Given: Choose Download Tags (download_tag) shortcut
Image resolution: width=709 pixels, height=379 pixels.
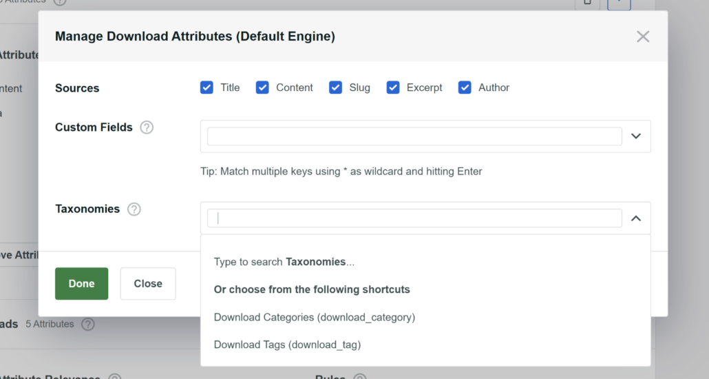Looking at the screenshot, I should point(287,345).
